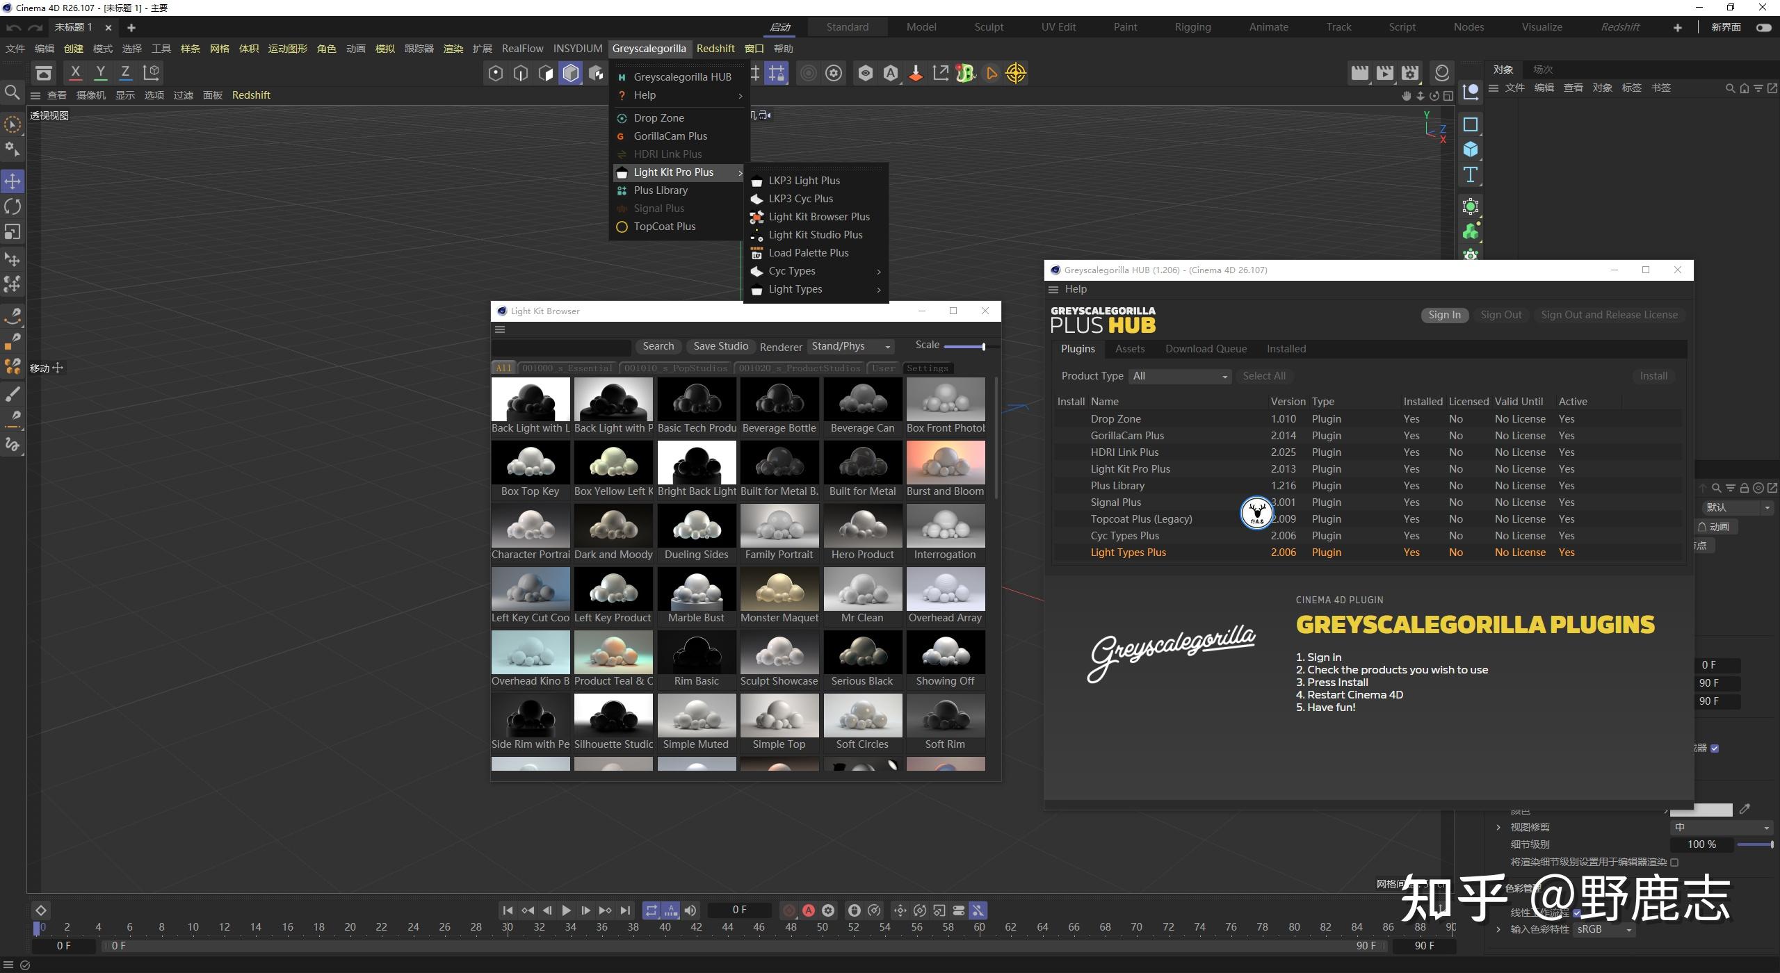Click the Save Studio button

tap(720, 346)
